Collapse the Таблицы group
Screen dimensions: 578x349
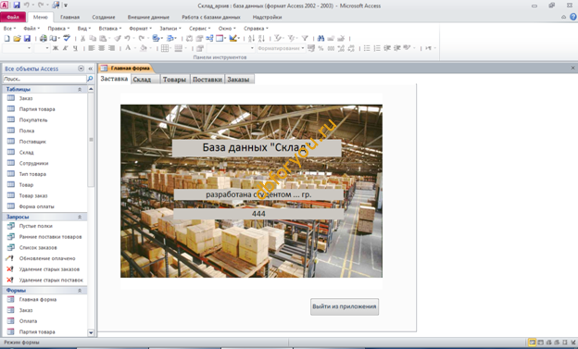80,89
